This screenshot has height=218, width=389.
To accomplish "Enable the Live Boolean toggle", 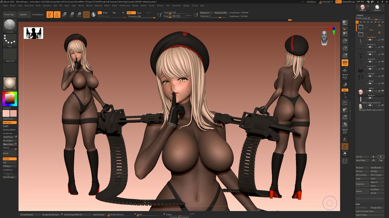I will [x=38, y=14].
